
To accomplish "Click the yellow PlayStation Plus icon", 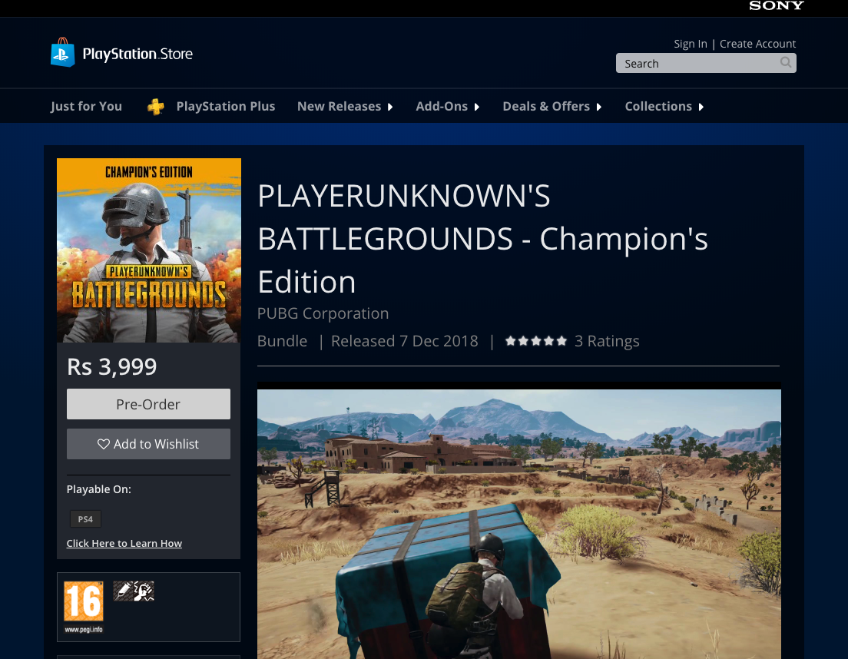I will 156,107.
